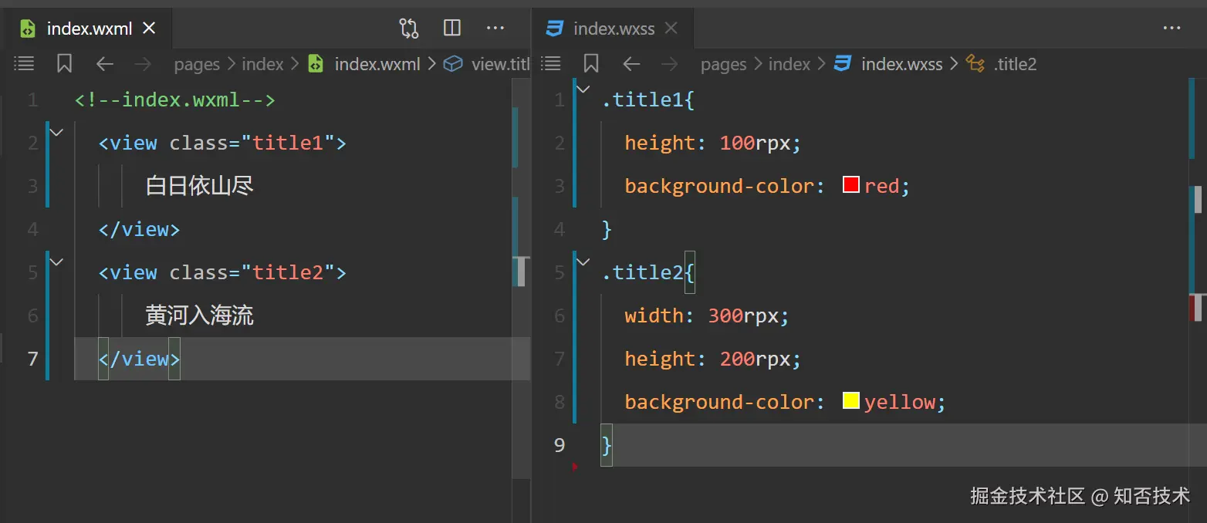
Task: Open the red color swatch picker
Action: click(x=851, y=185)
